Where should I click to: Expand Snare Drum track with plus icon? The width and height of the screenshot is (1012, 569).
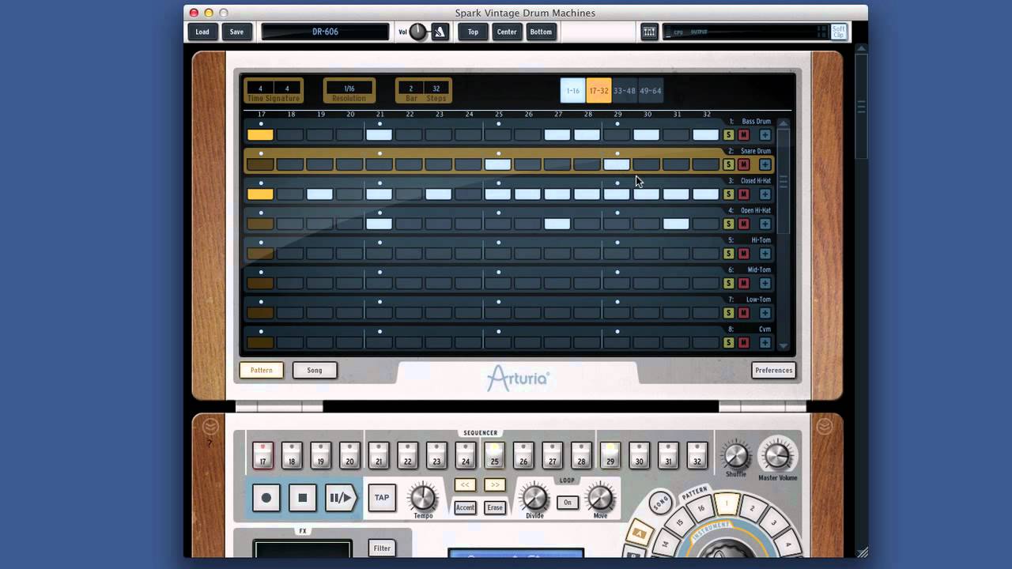[x=765, y=164]
